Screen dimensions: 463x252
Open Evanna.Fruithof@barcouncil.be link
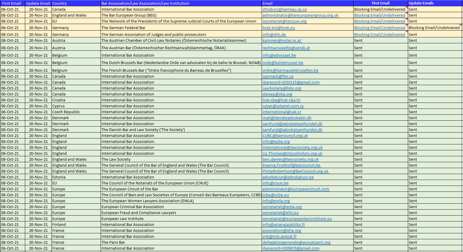pos(292,165)
